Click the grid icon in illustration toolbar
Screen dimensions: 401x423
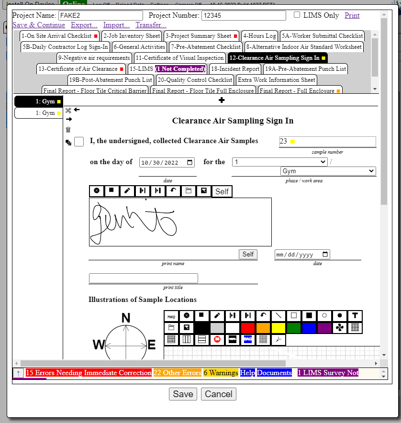pyautogui.click(x=263, y=339)
